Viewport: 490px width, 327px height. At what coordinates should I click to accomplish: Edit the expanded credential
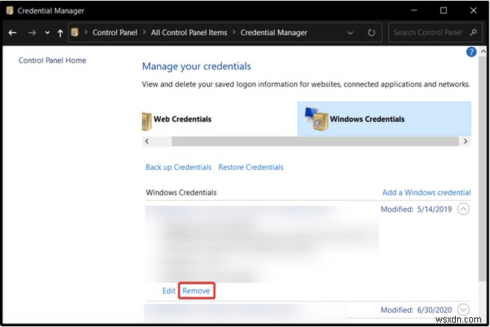tap(169, 291)
